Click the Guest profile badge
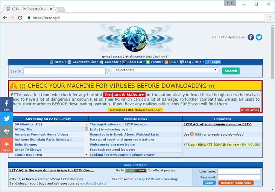The height and width of the screenshot is (192, 275). pos(230,3)
